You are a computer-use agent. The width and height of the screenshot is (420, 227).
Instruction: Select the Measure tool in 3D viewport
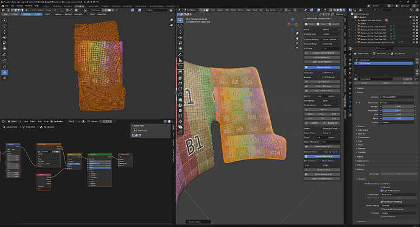tap(181, 60)
